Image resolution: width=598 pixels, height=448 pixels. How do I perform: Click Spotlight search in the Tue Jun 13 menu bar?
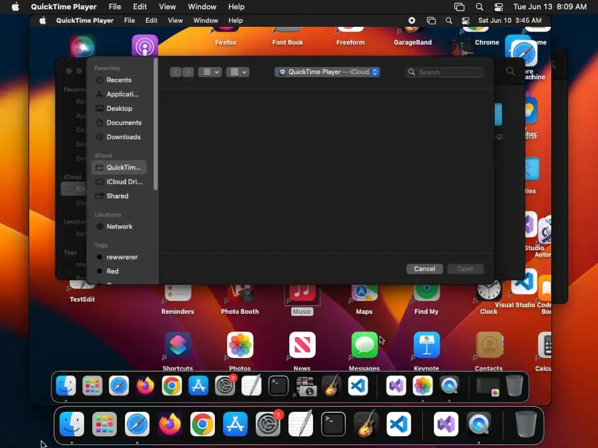point(479,7)
